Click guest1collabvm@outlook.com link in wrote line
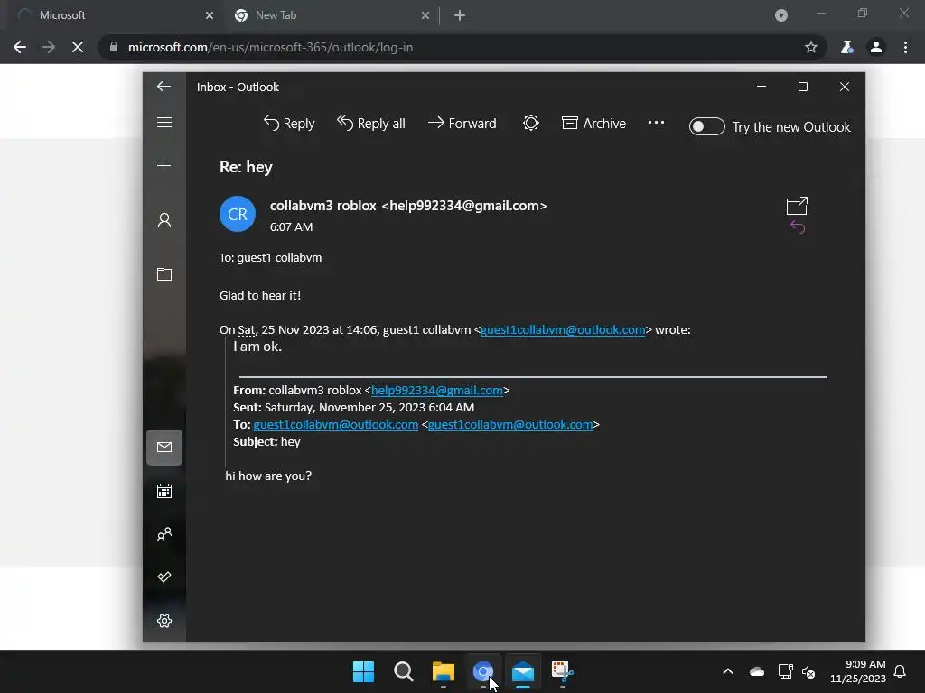Screen dimensions: 925x693 tap(563, 330)
